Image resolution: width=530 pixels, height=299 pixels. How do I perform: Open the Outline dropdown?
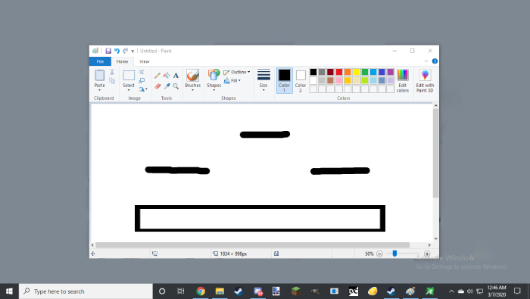click(237, 72)
